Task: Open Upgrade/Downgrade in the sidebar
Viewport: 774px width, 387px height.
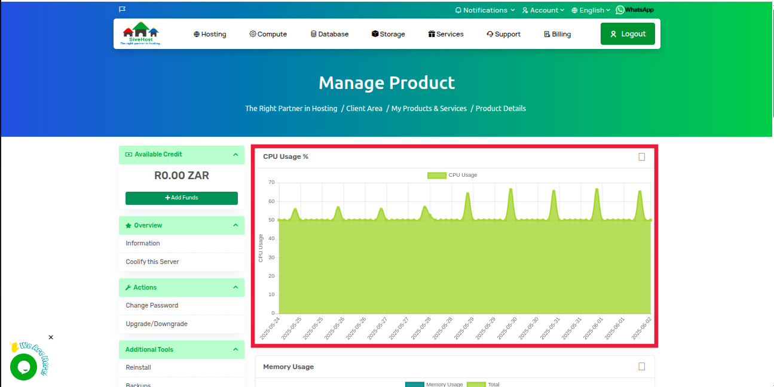Action: [157, 324]
